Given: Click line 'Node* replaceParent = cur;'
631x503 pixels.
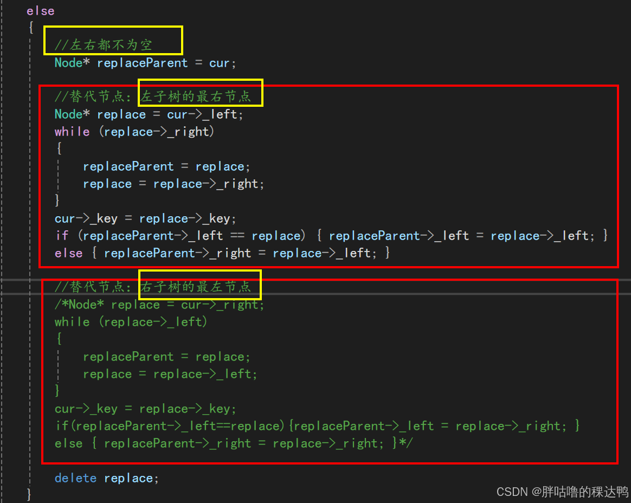Looking at the screenshot, I should pos(145,63).
